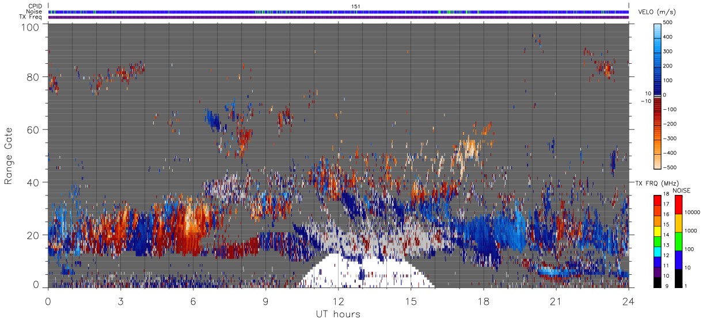Screen dimensions: 707x326
Task: Click the 1 label on NOISE legend
Action: coord(687,286)
